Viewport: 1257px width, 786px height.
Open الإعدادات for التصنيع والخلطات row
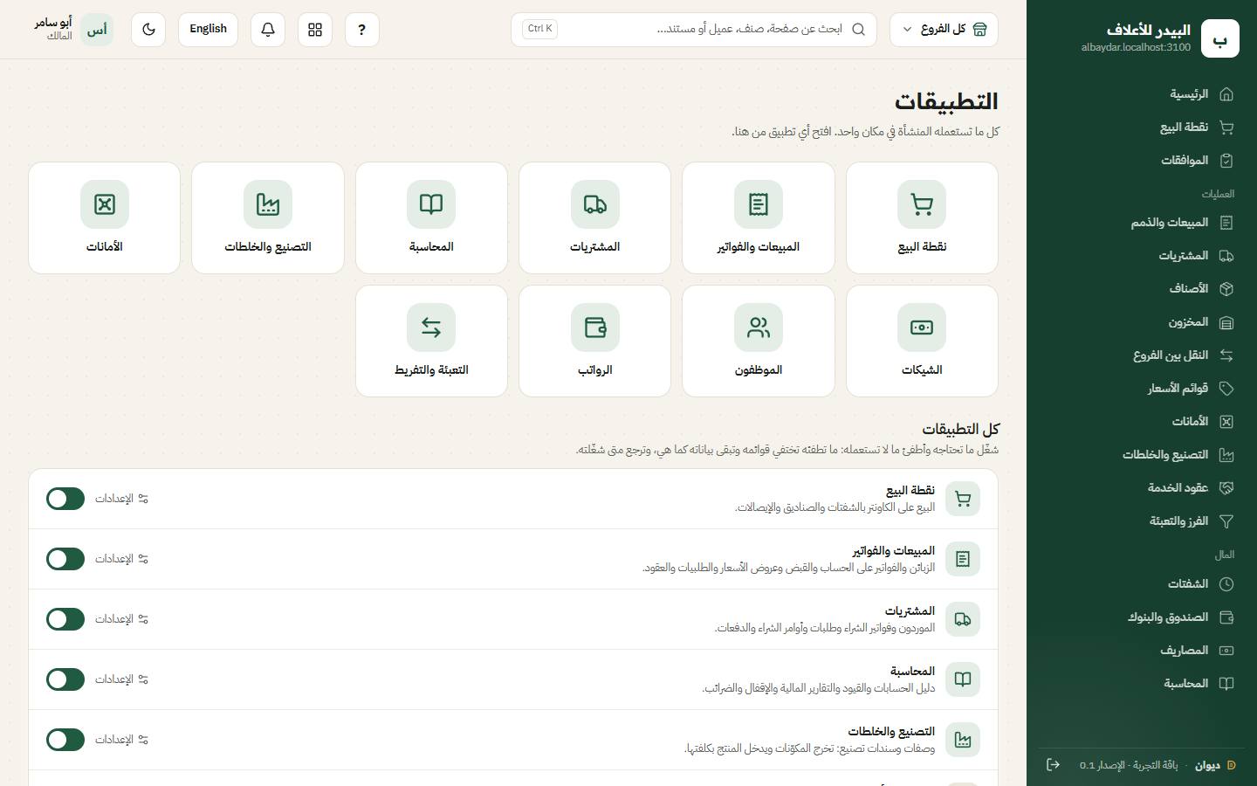point(121,740)
